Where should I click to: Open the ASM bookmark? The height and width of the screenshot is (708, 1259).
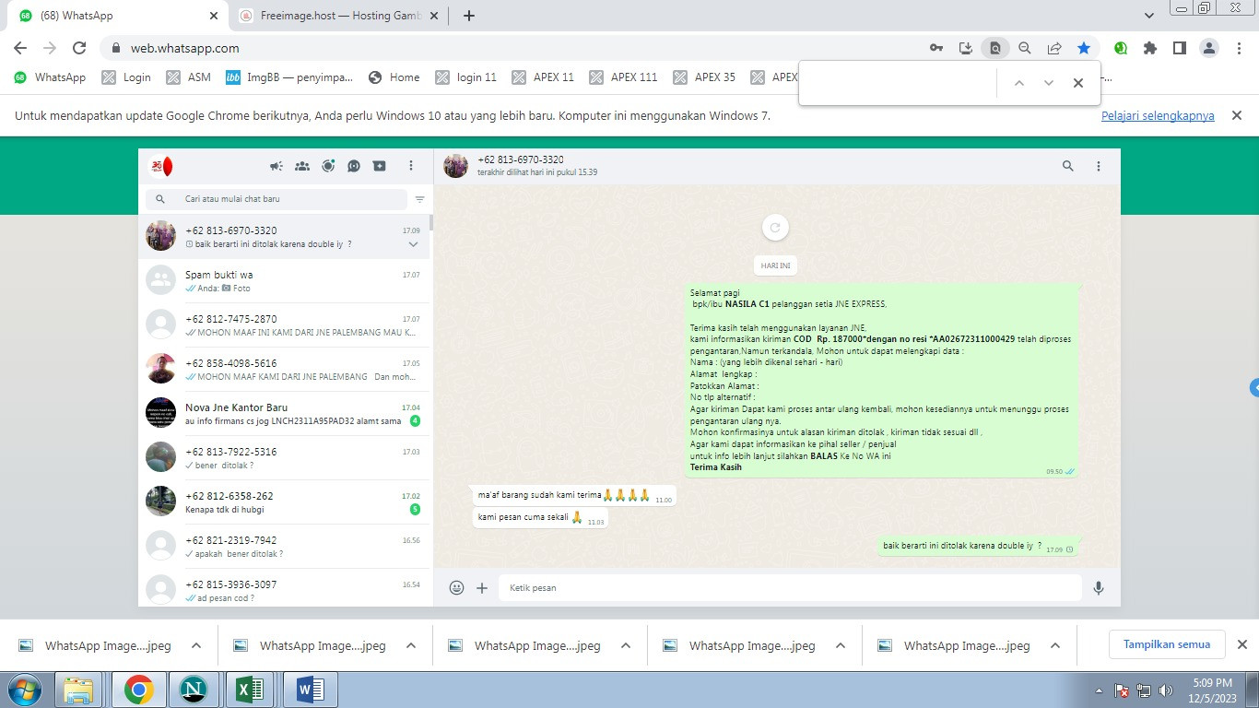189,77
